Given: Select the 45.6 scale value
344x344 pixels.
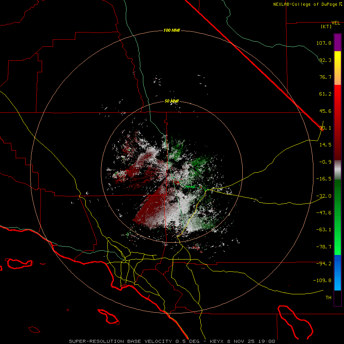Looking at the screenshot, I should click(325, 111).
